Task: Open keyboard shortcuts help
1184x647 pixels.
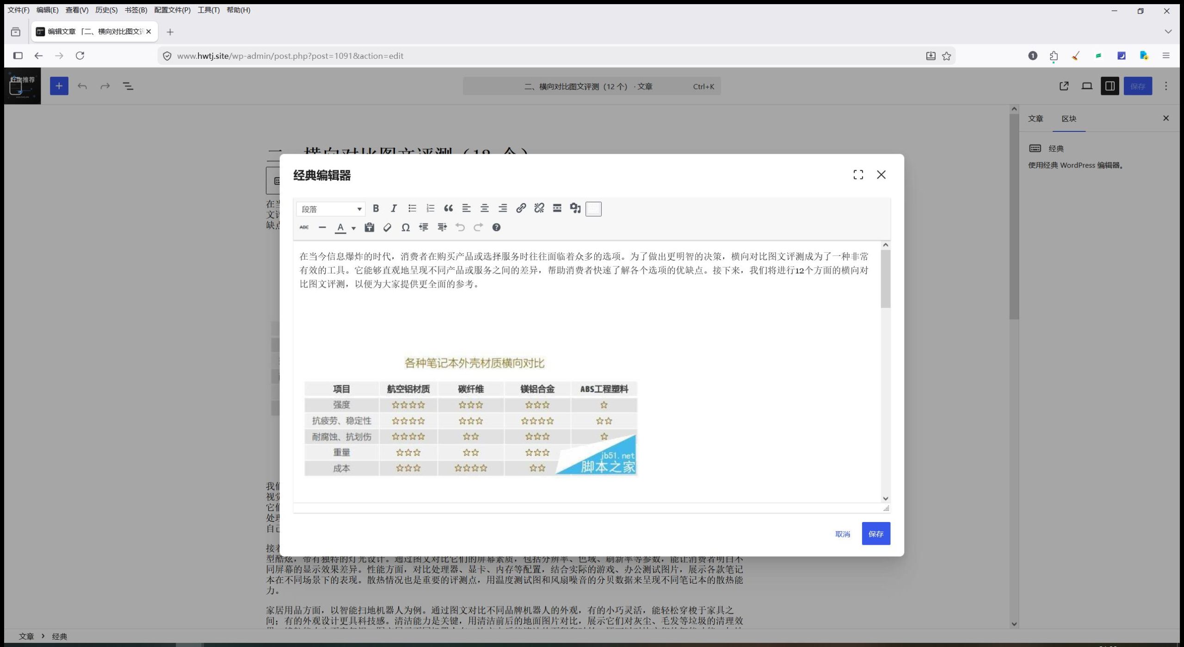Action: click(496, 227)
